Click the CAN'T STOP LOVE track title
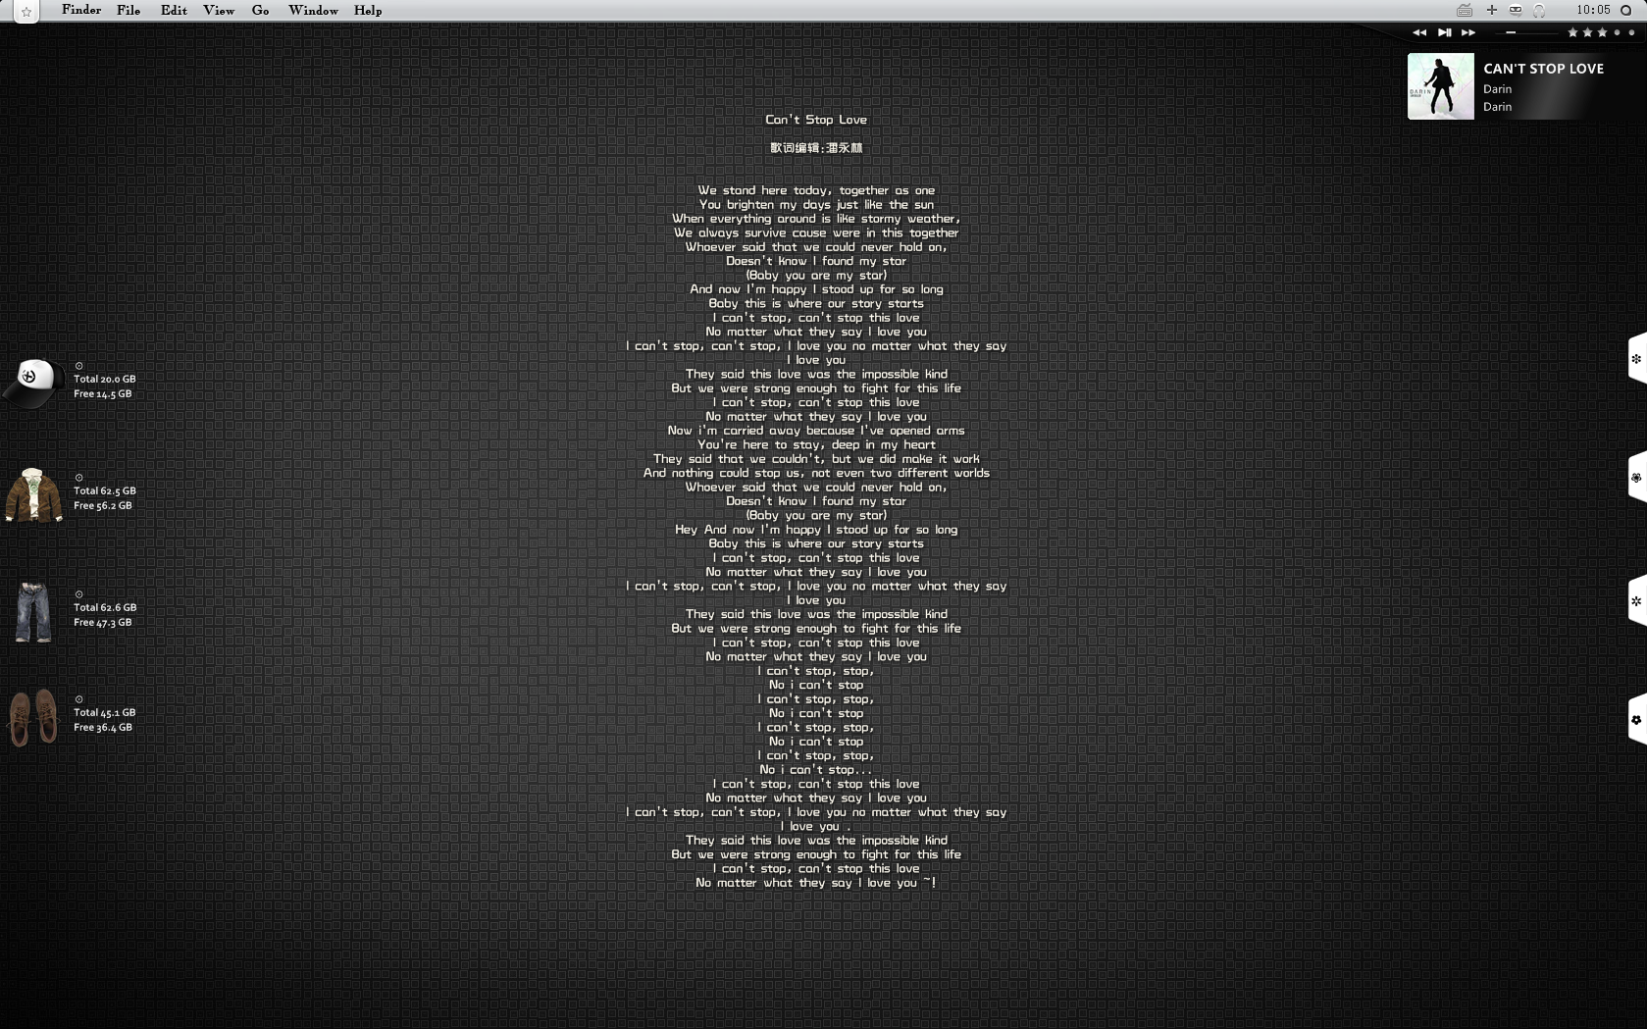1647x1029 pixels. pos(1543,69)
